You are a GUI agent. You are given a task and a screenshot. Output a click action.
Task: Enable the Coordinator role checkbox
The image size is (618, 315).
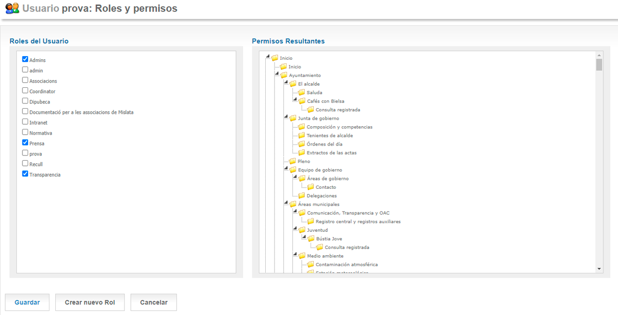(25, 90)
